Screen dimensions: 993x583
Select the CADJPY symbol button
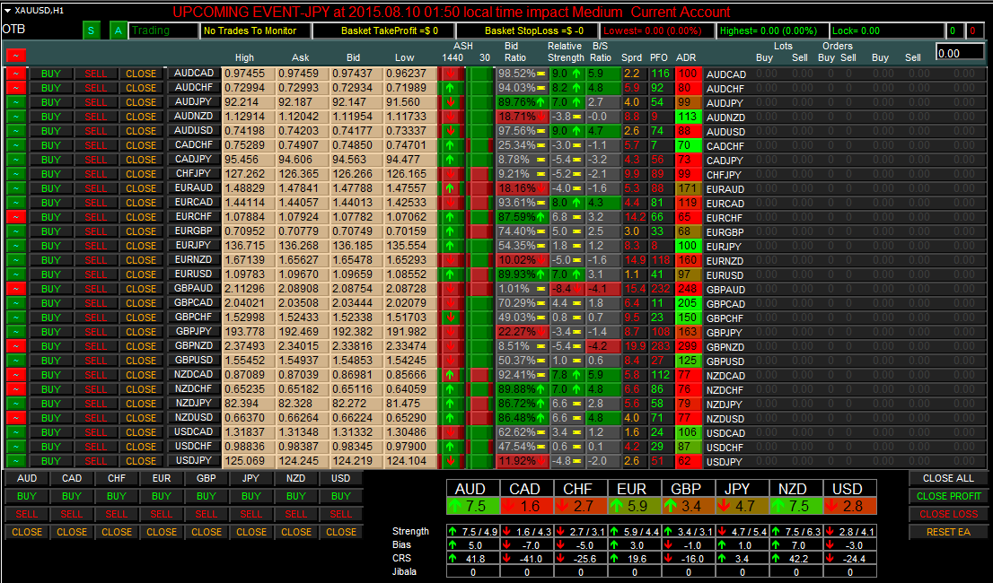(194, 160)
